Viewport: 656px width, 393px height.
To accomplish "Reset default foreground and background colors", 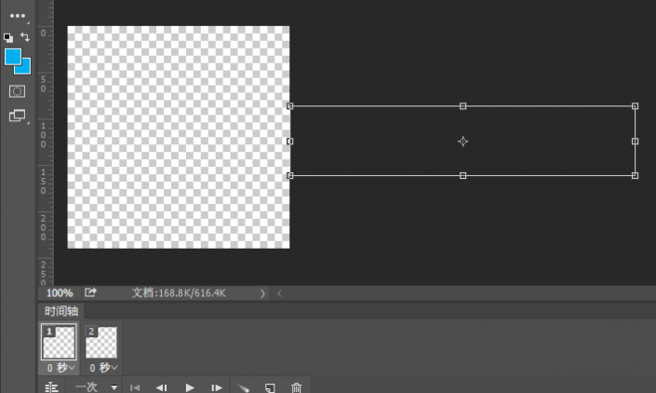I will (8, 37).
